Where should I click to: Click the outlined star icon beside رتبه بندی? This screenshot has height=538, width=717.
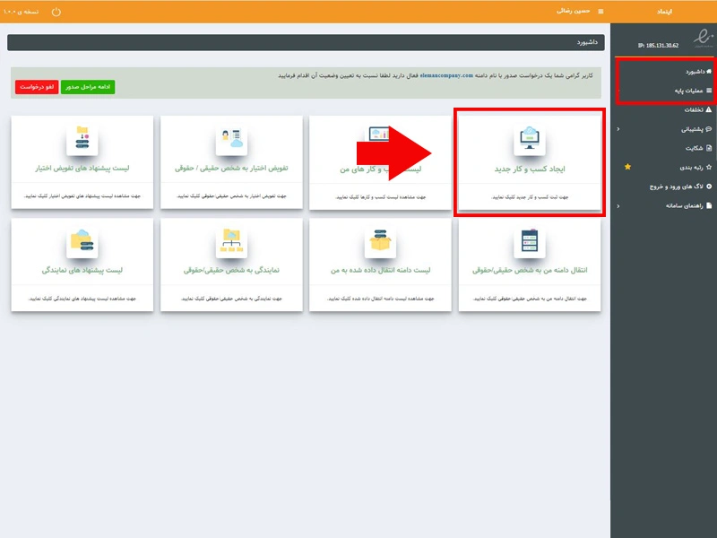[709, 168]
